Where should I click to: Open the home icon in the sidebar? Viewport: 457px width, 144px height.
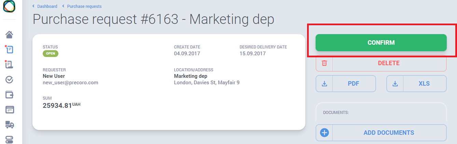tap(10, 34)
